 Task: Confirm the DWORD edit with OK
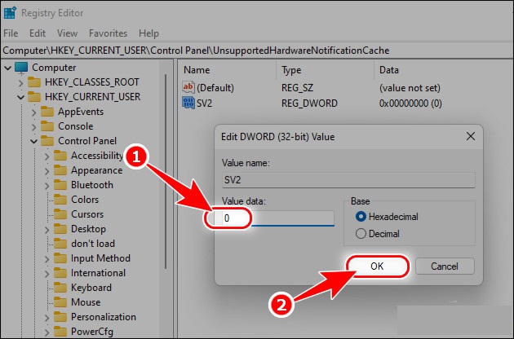[377, 266]
